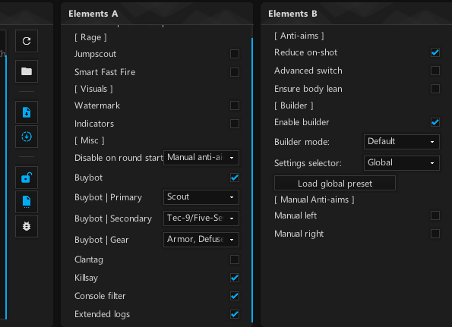The image size is (452, 327).
Task: Uncheck Reduce on-shot option
Action: pyautogui.click(x=435, y=52)
